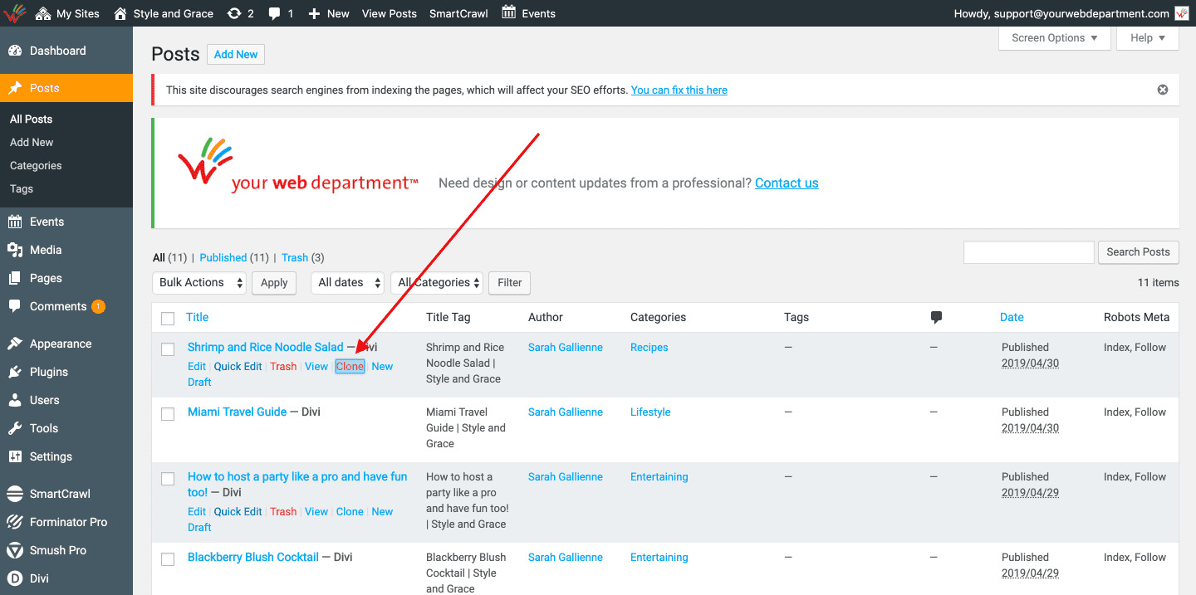
Task: Sort posts by comments column icon
Action: pos(936,317)
